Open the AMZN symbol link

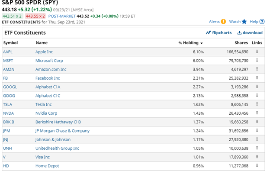point(9,69)
